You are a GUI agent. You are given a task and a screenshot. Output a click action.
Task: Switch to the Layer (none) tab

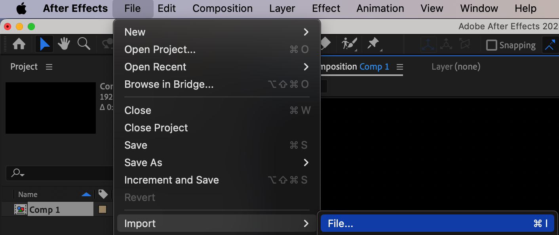point(456,67)
